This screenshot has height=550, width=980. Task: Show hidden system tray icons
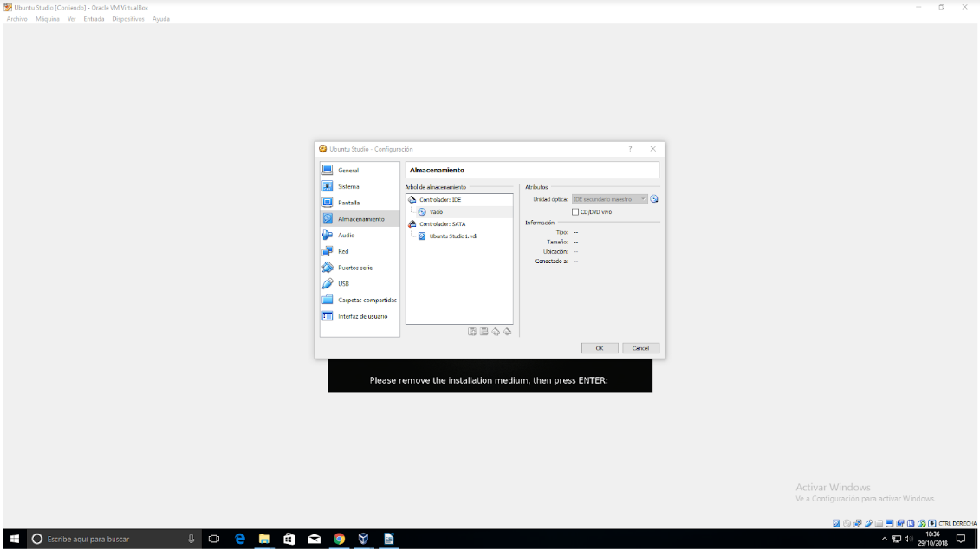coord(885,539)
